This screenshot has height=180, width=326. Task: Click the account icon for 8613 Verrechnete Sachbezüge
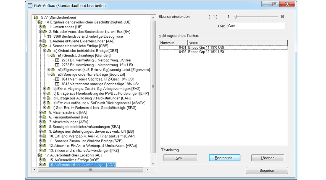[x=57, y=84]
